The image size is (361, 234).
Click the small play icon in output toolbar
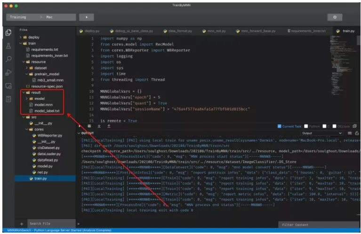click(x=80, y=126)
